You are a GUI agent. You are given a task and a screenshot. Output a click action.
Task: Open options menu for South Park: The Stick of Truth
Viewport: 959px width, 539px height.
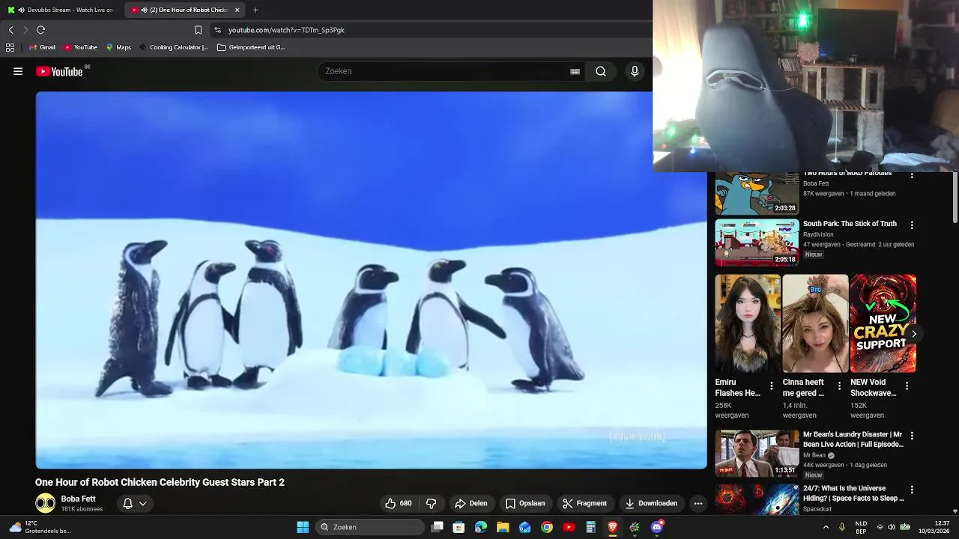click(912, 225)
